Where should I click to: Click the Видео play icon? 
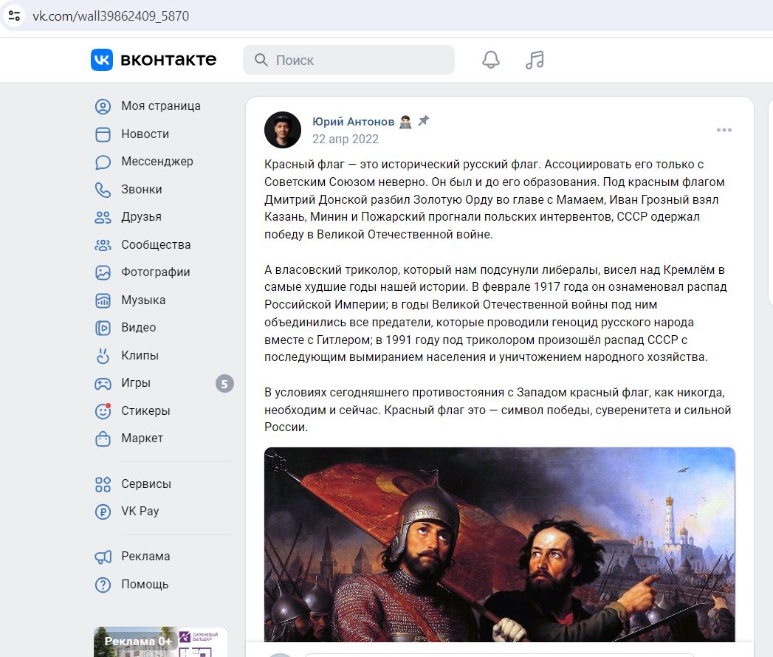click(103, 328)
